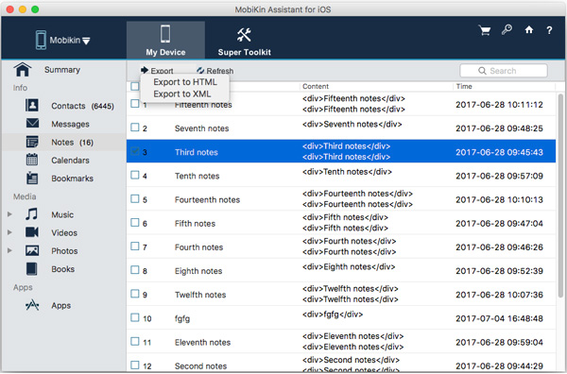This screenshot has width=567, height=374.
Task: Expand the Photos category triangle
Action: (9, 250)
